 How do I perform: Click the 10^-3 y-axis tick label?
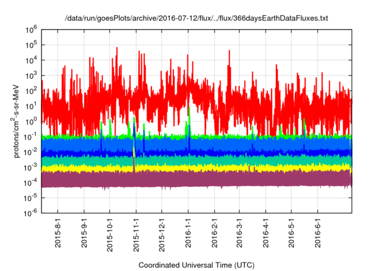[30, 168]
